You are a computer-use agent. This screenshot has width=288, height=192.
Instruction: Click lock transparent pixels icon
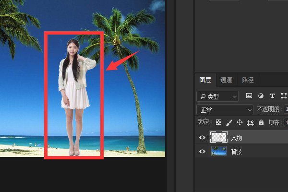pyautogui.click(x=218, y=123)
